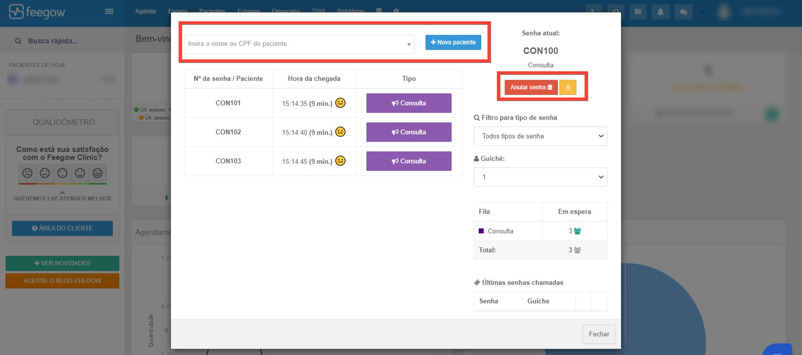Call CON101 with its Consulta button
Screen dimensions: 802x355
pos(409,103)
